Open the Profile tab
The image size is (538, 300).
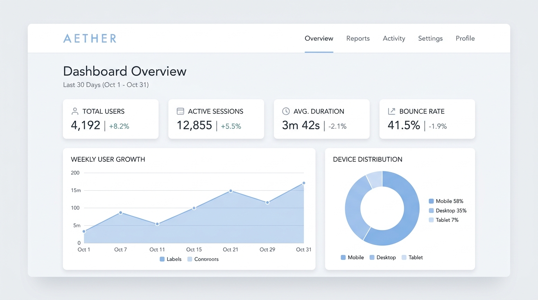pos(465,38)
